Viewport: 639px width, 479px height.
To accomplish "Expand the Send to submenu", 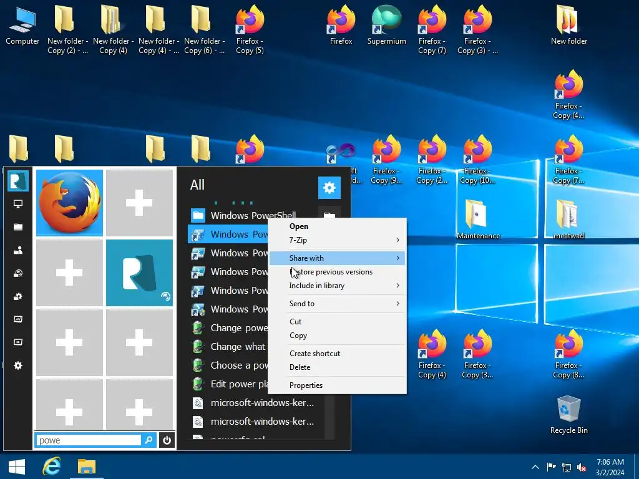I will point(338,304).
